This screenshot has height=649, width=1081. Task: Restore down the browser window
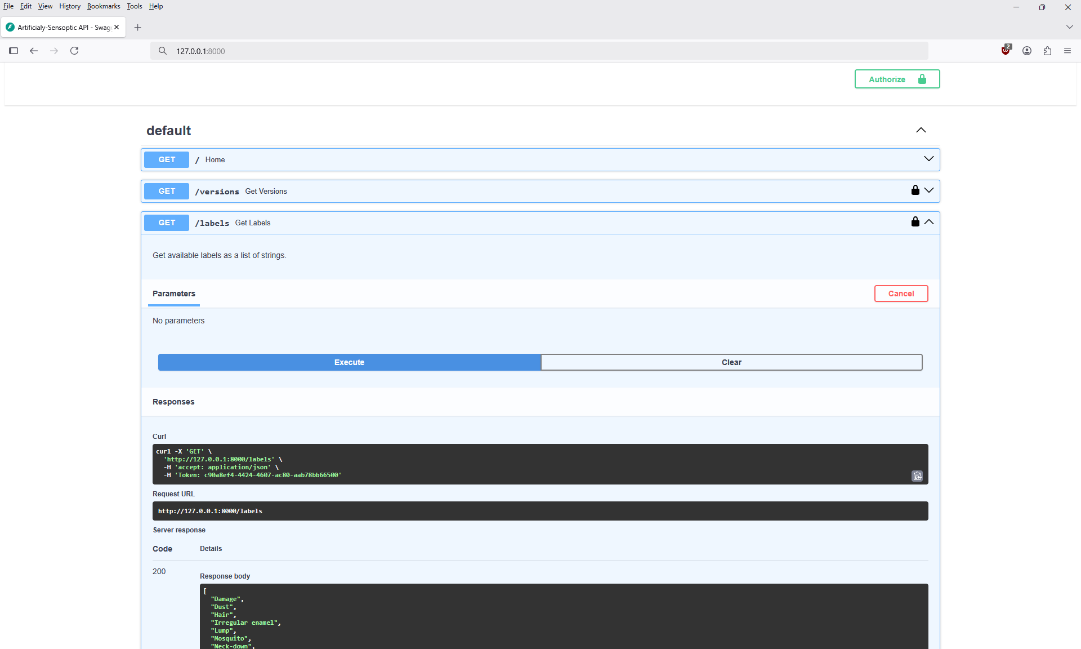(1042, 7)
